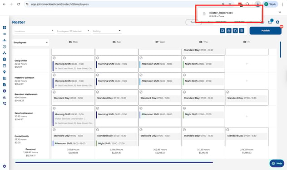Select the Brendon Mathewson employee name

(26, 94)
